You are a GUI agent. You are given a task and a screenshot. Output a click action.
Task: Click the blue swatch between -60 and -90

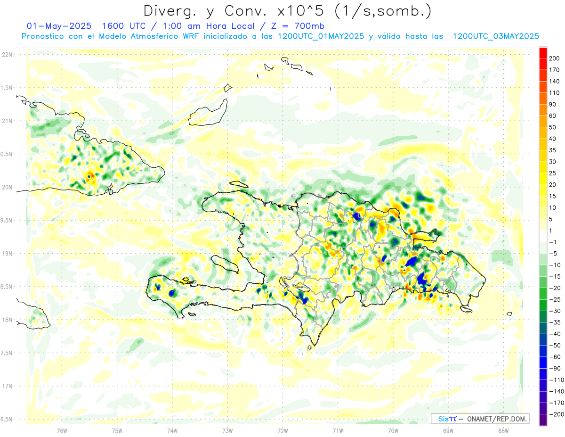pos(543,363)
